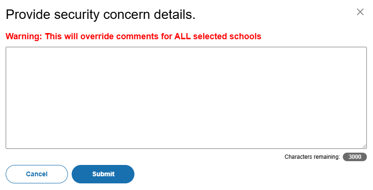Focus the large empty details text area
Viewport: 373px width, 190px height.
point(186,97)
